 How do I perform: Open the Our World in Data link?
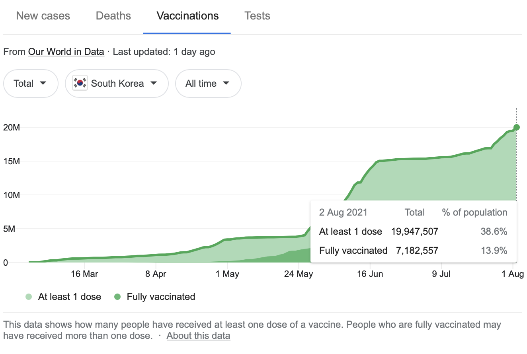pyautogui.click(x=66, y=52)
